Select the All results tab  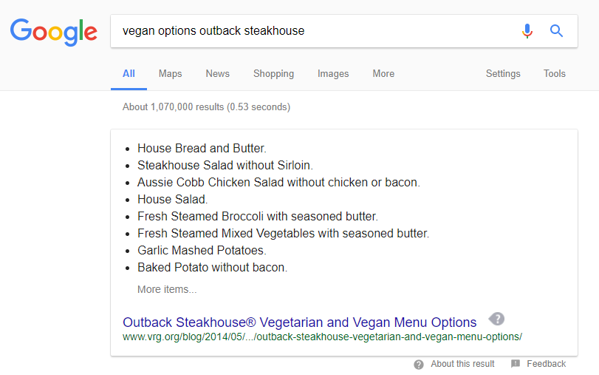(129, 73)
